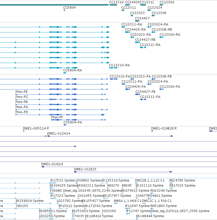
Task: Choose EST LD23782.5prime
Action: (x=69, y=201)
